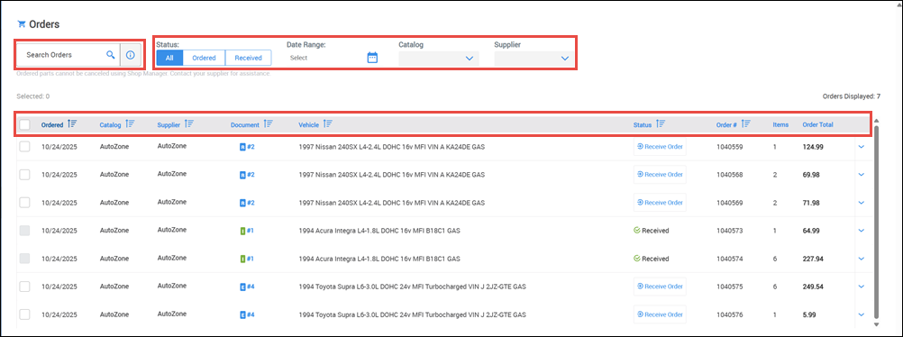The image size is (903, 337).
Task: Open document #2 icon for order 1040568
Action: pos(242,175)
